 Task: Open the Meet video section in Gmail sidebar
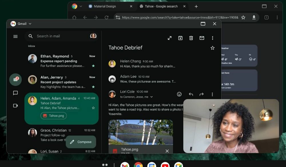[x=15, y=106]
